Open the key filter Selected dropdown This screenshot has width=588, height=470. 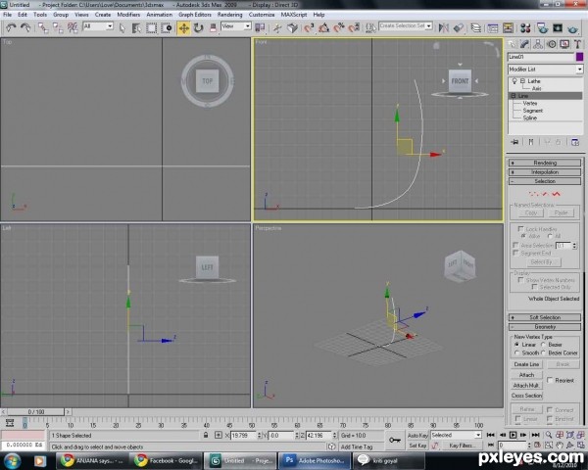tap(456, 435)
